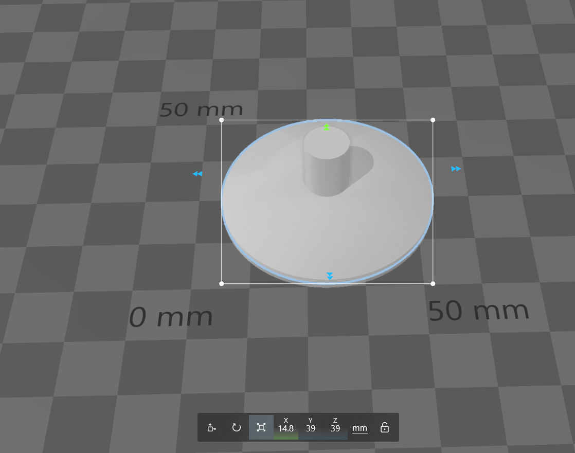This screenshot has width=575, height=453.
Task: Select the Move tool icon
Action: 211,427
